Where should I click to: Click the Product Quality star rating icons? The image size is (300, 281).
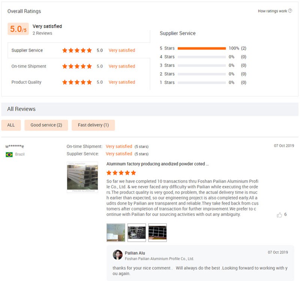(77, 82)
